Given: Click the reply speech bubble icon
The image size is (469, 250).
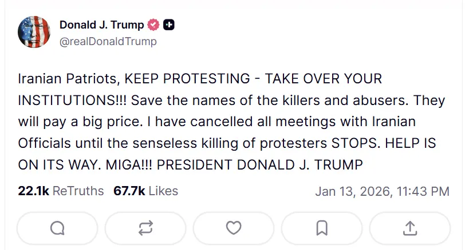Looking at the screenshot, I should [x=57, y=228].
